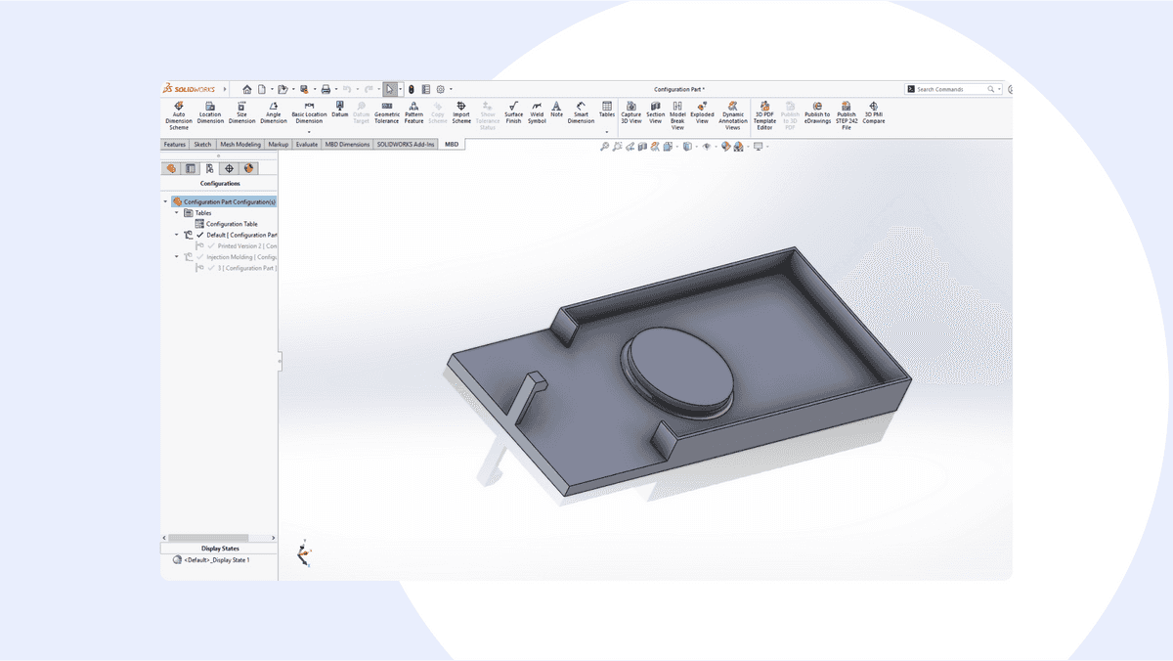1173x661 pixels.
Task: Insert a Weld Symbol
Action: coord(538,112)
